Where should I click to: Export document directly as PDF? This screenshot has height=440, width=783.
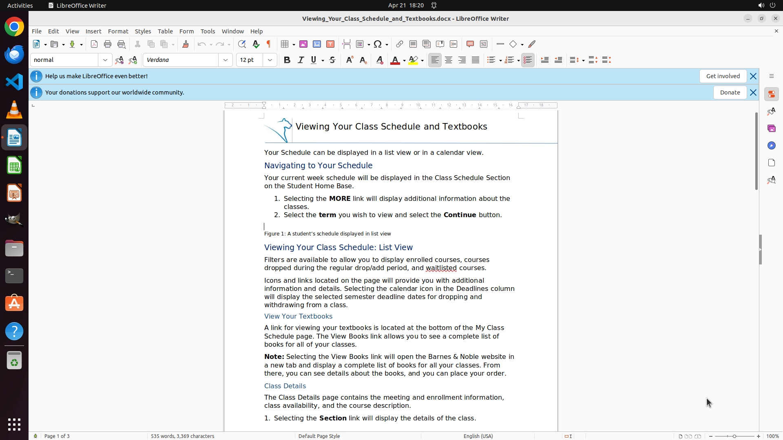tap(94, 44)
